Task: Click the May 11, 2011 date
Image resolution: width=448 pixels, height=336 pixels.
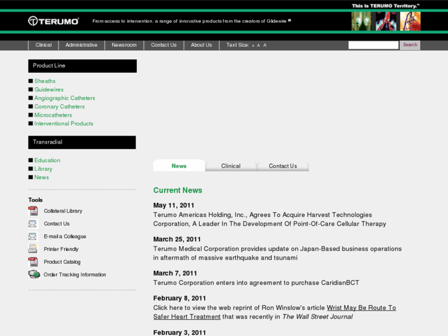Action: tap(174, 205)
